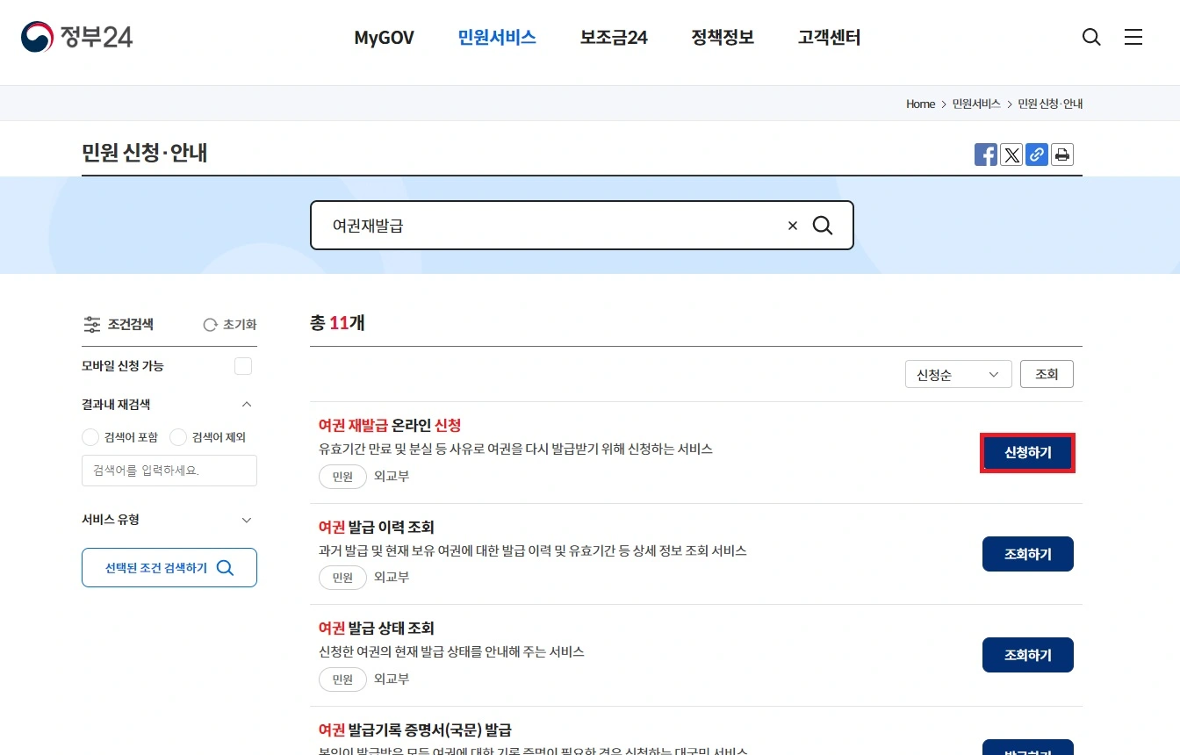
Task: Open the 보조금24 menu
Action: point(613,37)
